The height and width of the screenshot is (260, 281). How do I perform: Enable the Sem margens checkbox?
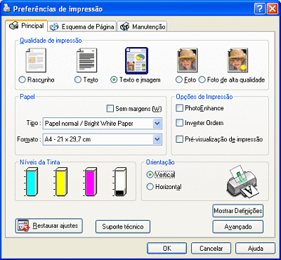(110, 108)
